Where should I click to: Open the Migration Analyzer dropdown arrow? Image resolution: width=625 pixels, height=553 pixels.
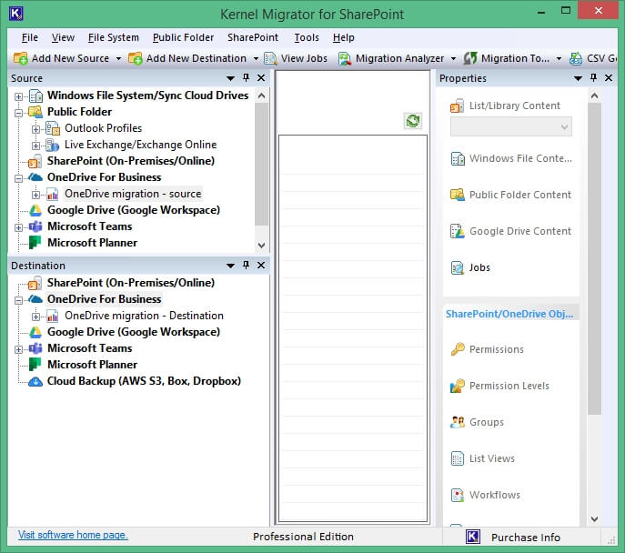(453, 58)
